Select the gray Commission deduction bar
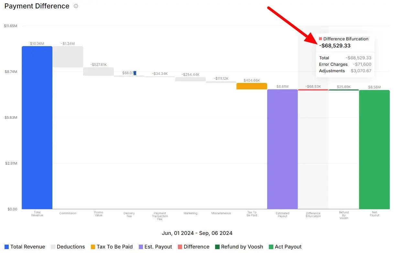394x253 pixels. click(x=68, y=57)
